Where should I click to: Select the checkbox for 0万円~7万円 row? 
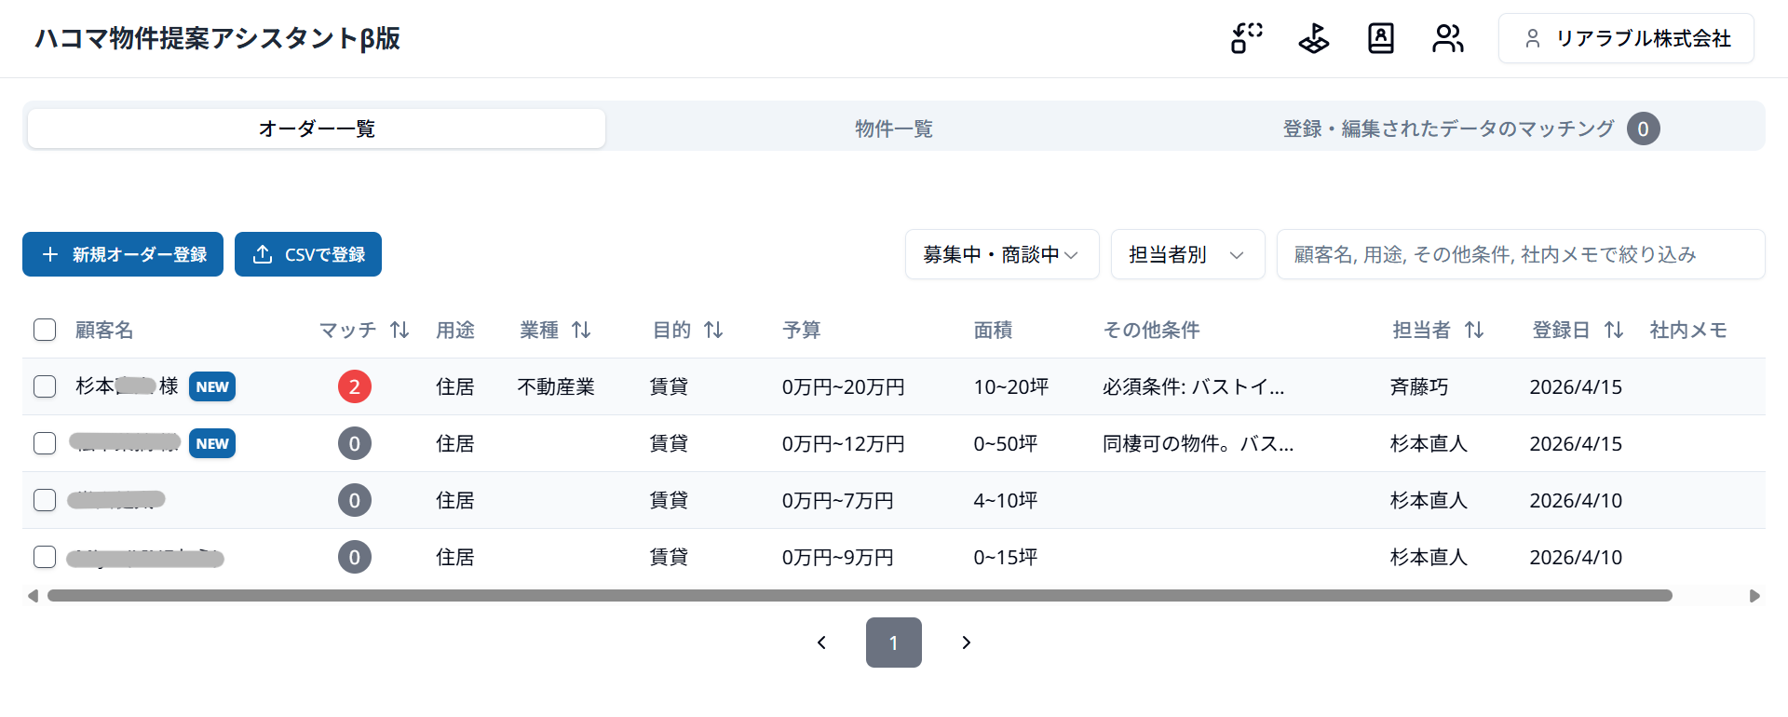[45, 500]
